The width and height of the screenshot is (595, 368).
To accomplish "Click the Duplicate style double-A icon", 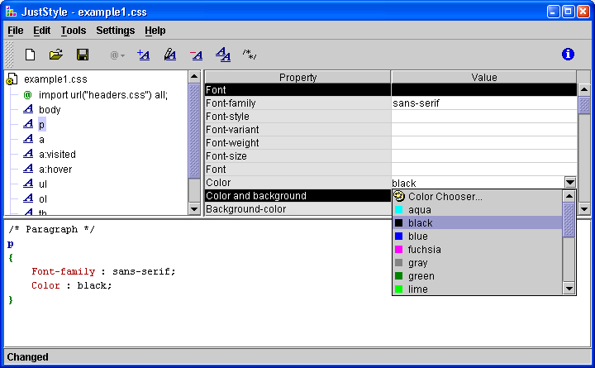I will [223, 55].
